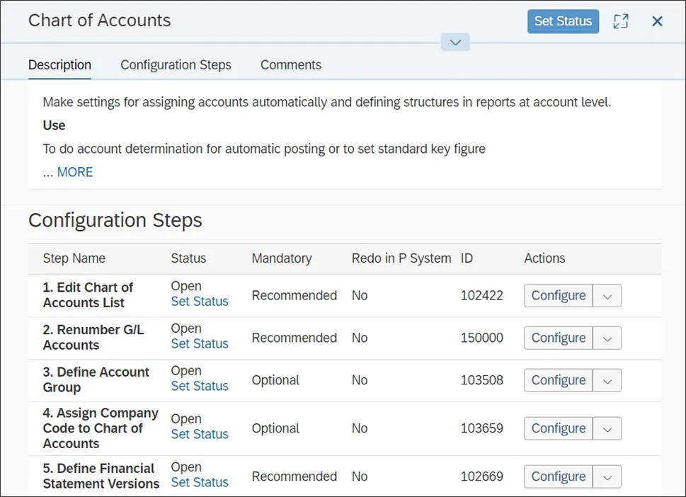686x497 pixels.
Task: Open dropdown arrow beside Configure for step 102422
Action: click(x=607, y=296)
